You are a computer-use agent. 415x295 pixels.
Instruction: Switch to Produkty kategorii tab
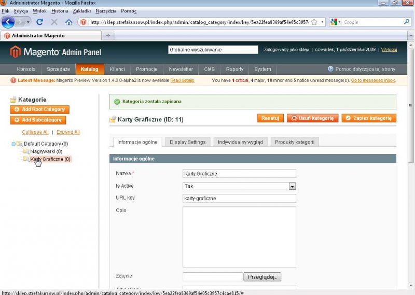[294, 142]
